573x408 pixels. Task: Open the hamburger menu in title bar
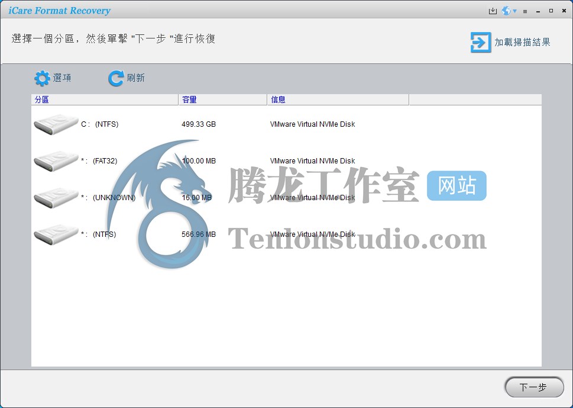click(525, 11)
